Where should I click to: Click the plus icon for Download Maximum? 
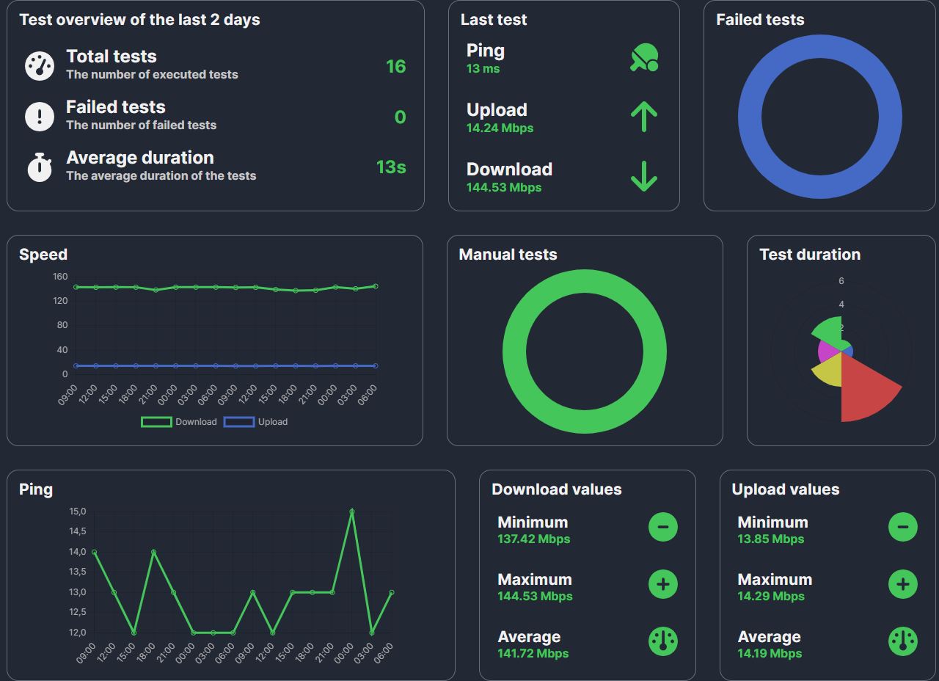[x=662, y=584]
